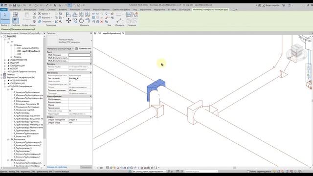Open the Архитектура ribbon tab
This screenshot has height=176, width=313.
(x=15, y=10)
